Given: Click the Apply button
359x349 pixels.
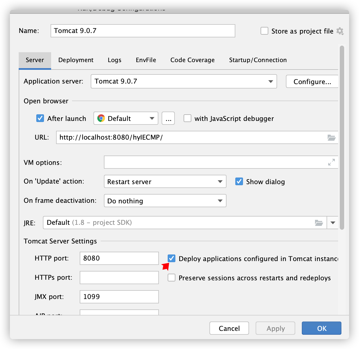Looking at the screenshot, I should point(275,328).
